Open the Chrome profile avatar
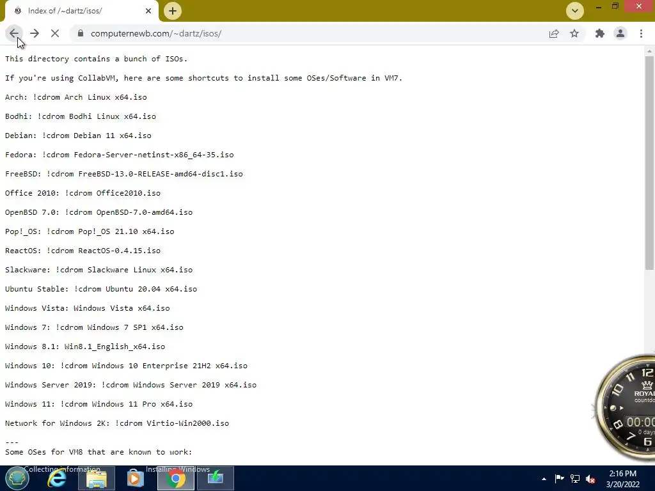 (620, 33)
